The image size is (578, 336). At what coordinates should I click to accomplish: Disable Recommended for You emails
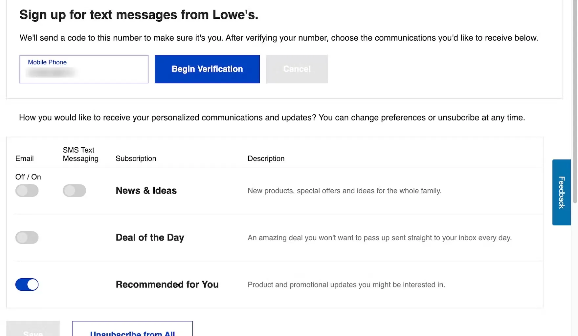pyautogui.click(x=27, y=284)
